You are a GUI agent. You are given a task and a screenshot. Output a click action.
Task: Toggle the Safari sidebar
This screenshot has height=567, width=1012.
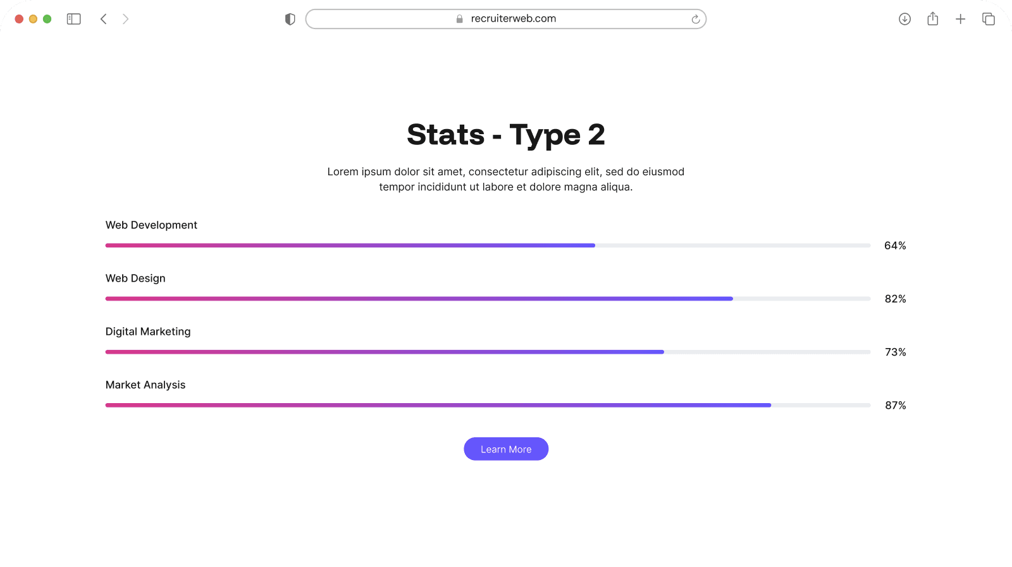coord(73,18)
